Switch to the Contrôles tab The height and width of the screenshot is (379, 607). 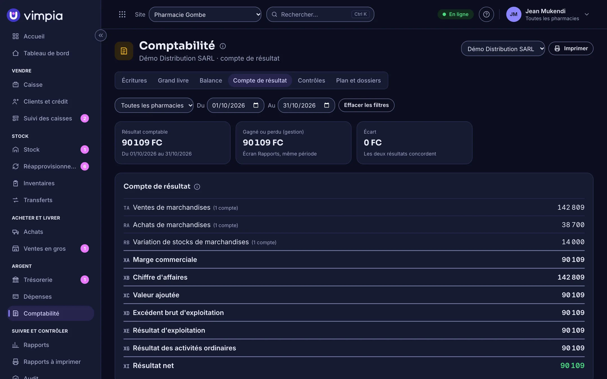(x=311, y=81)
